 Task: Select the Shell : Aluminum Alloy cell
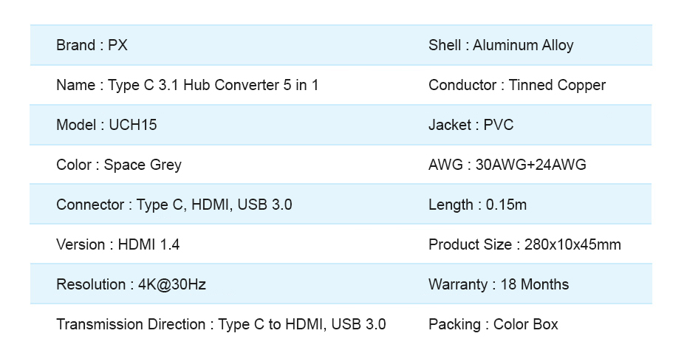tap(501, 45)
